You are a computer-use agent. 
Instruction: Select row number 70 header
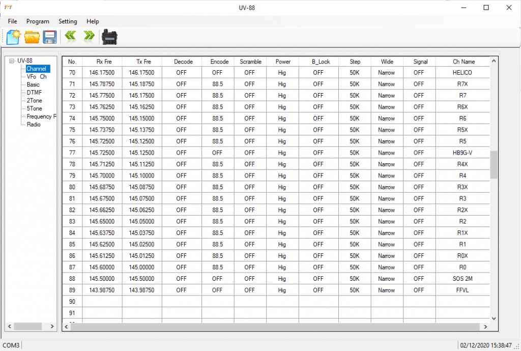72,73
